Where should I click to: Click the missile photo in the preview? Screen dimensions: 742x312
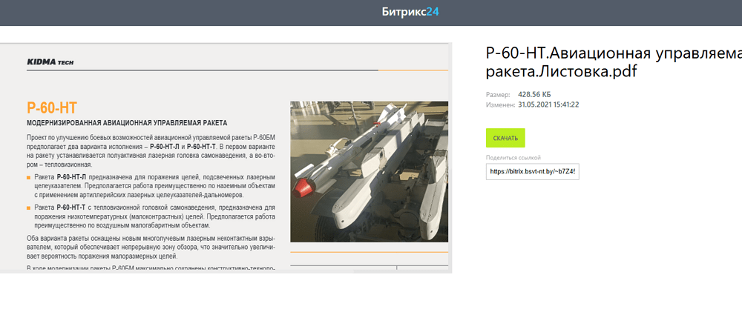[x=369, y=171]
